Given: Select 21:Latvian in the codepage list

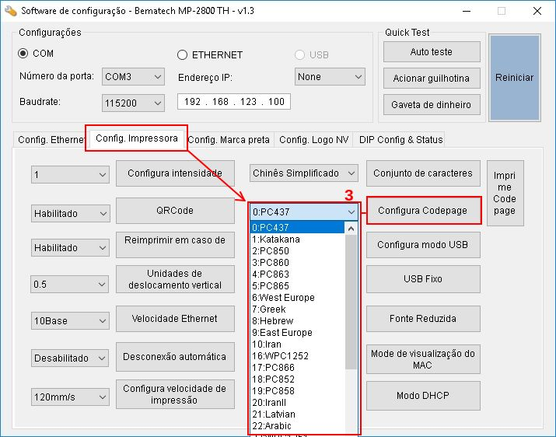Looking at the screenshot, I should (x=298, y=414).
